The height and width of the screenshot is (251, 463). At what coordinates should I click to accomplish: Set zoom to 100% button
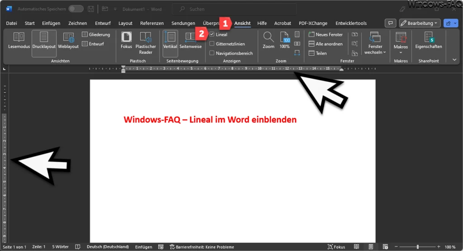285,40
